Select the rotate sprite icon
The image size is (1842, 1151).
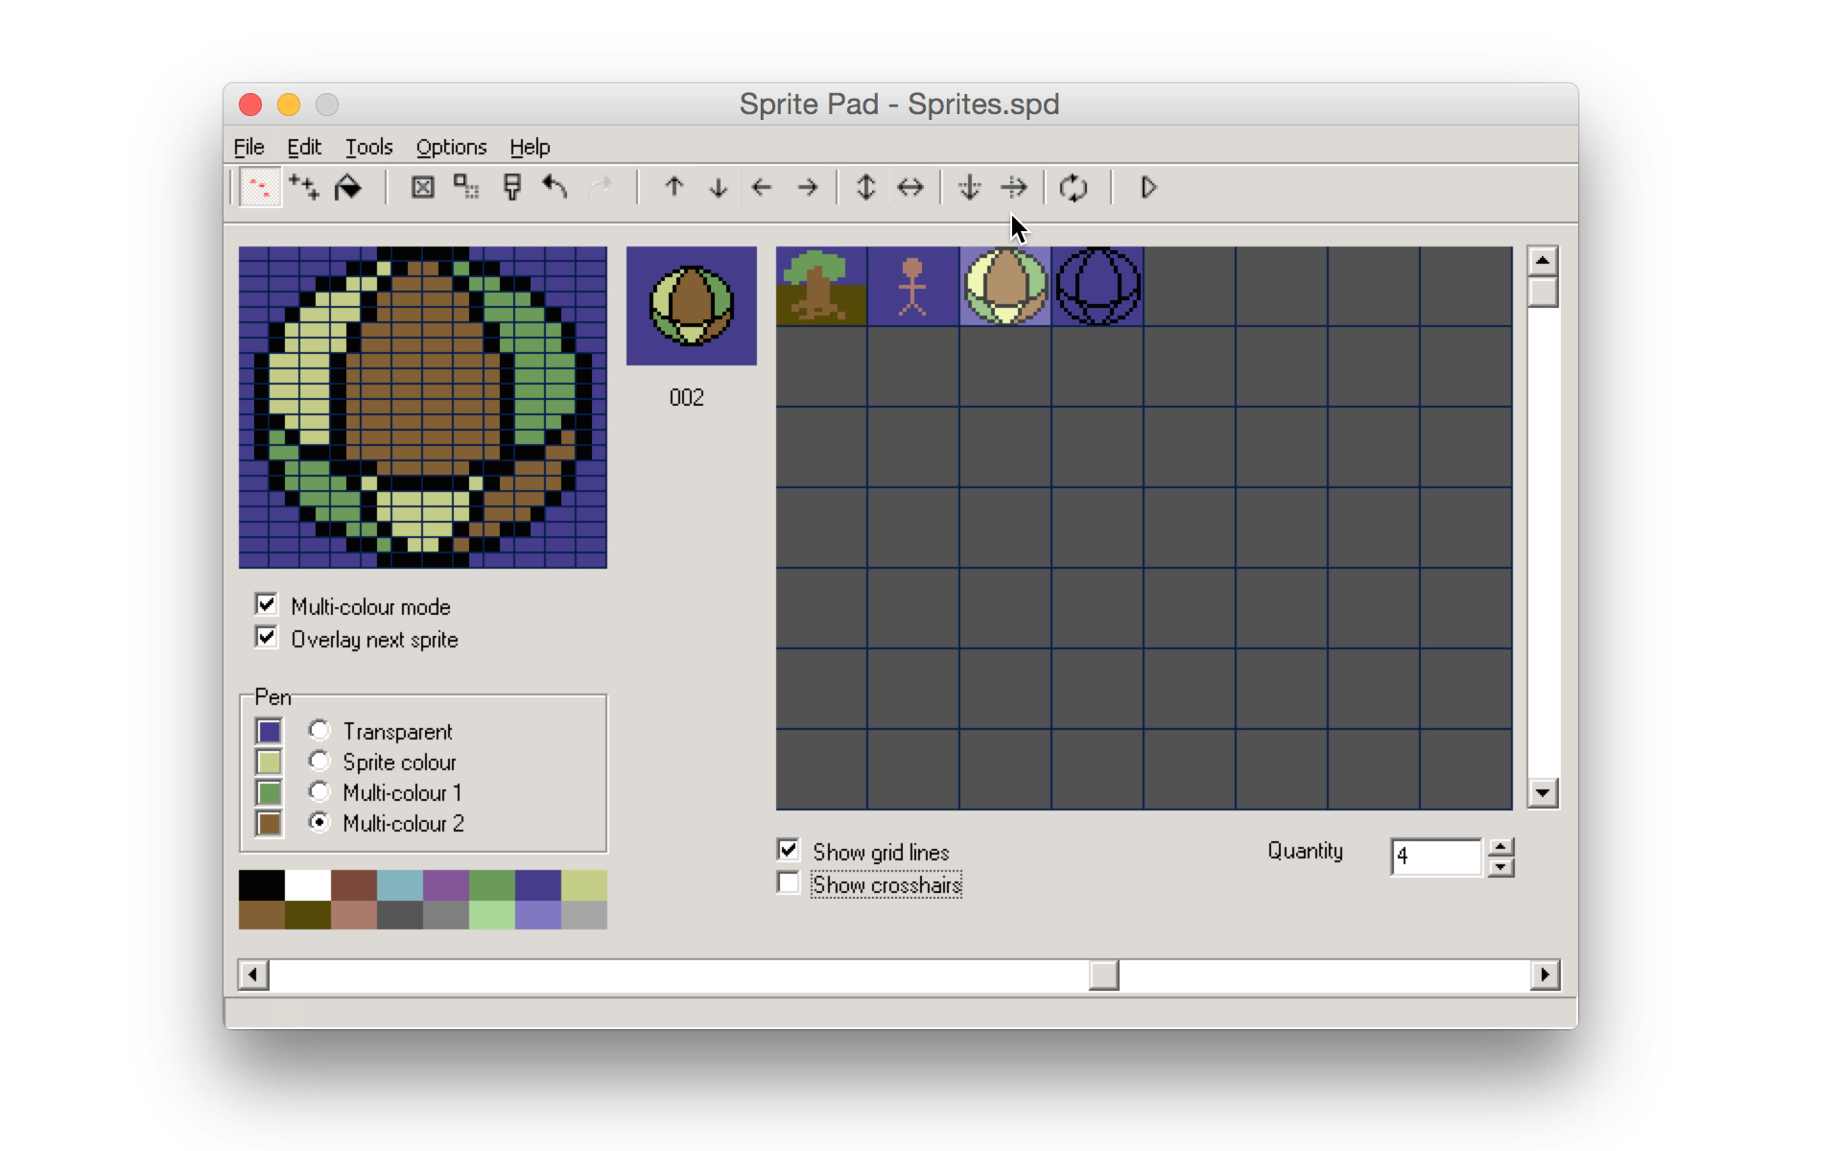[1074, 187]
